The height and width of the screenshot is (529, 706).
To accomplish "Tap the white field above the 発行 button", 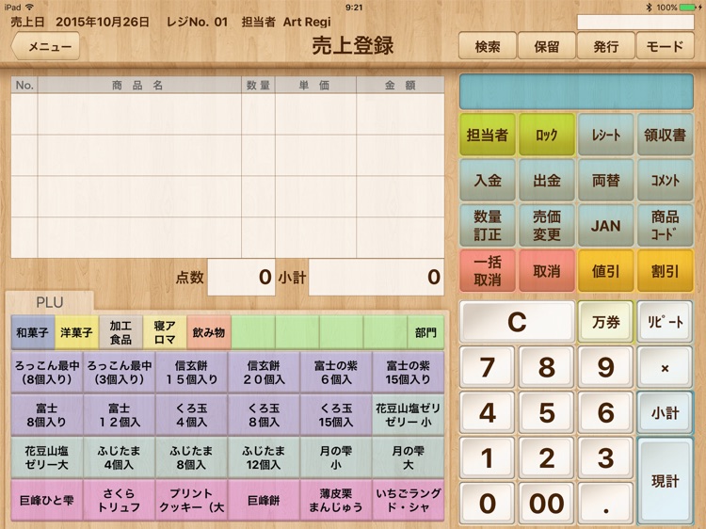I will pos(635,22).
